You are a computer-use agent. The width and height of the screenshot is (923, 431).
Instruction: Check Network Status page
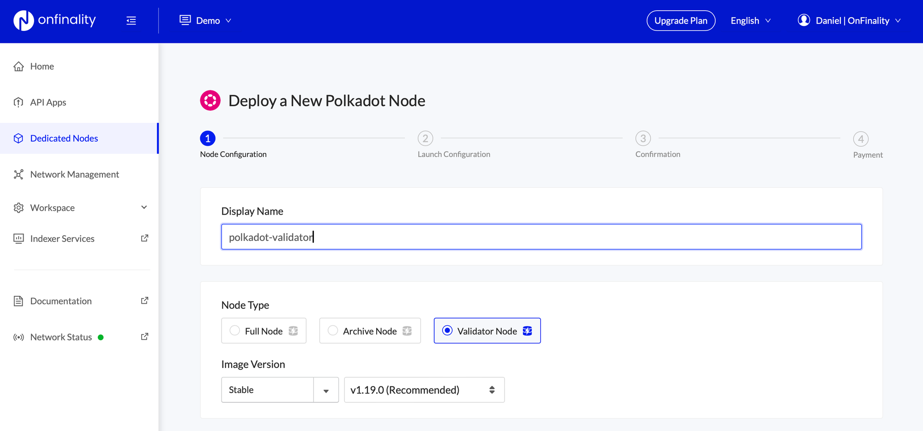coord(60,337)
